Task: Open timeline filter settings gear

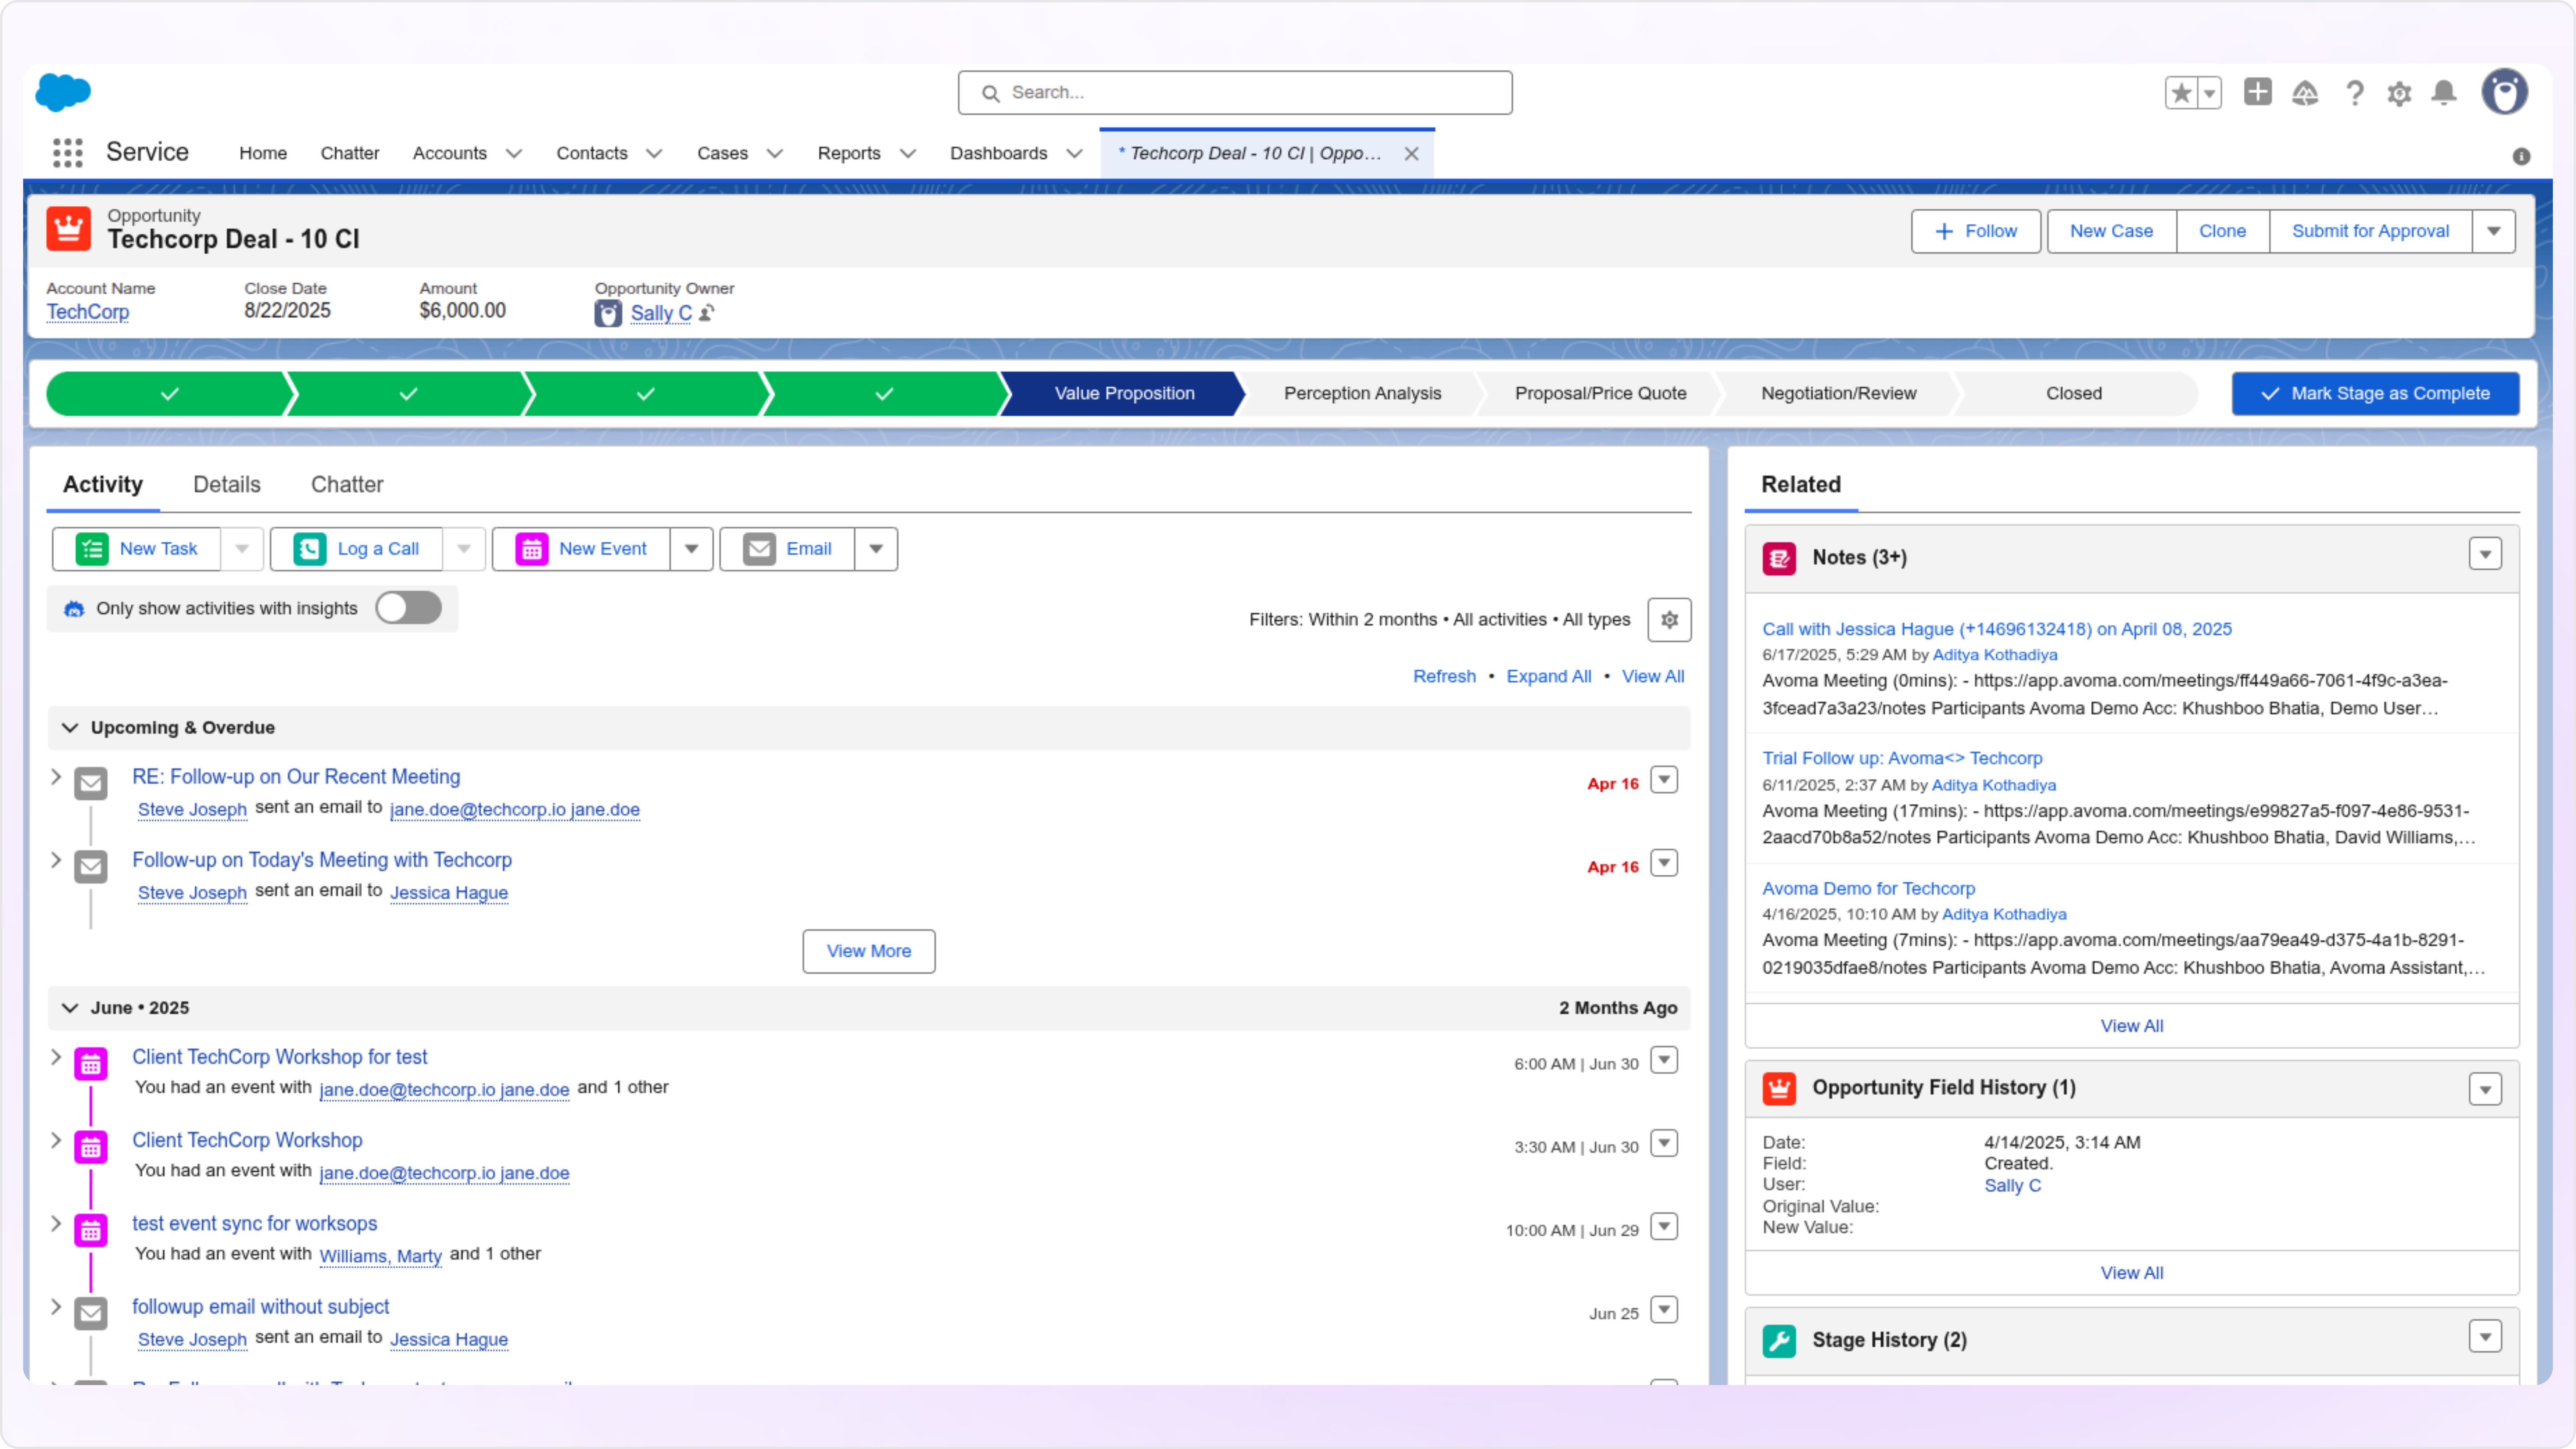Action: (1669, 620)
